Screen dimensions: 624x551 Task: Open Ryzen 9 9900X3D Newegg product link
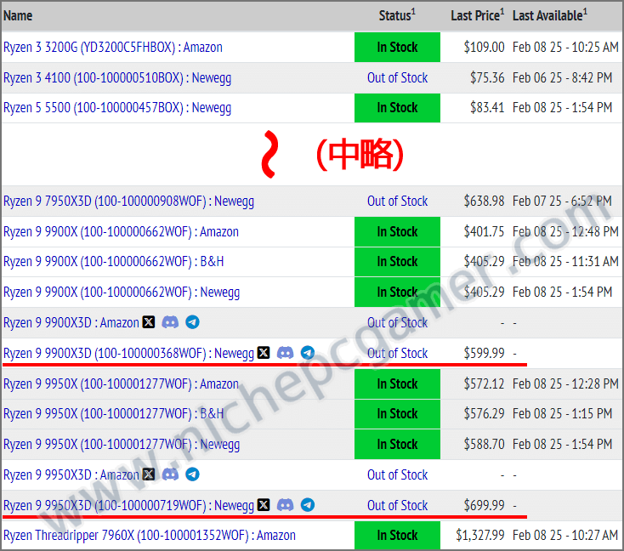[128, 353]
